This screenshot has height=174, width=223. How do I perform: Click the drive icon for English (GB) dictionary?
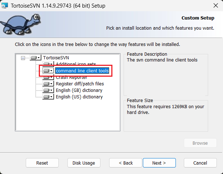tap(48, 90)
